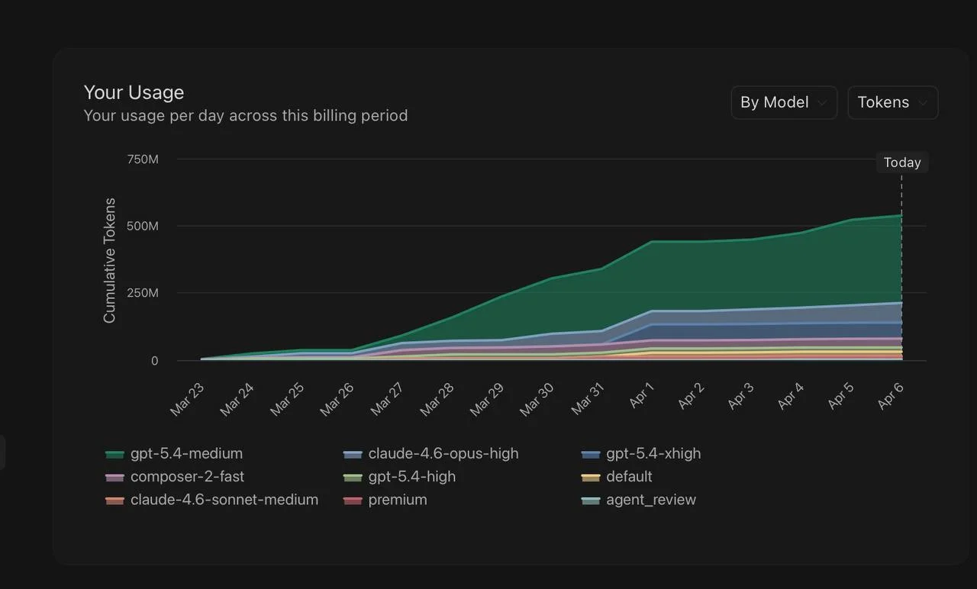Click the default legend icon
This screenshot has height=589, width=977.
tap(590, 478)
